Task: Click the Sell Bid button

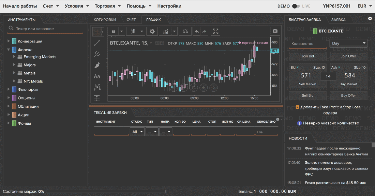Action: (x=307, y=95)
